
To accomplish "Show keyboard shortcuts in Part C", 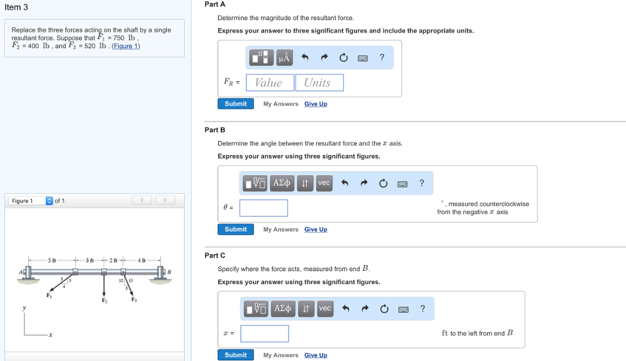I will pyautogui.click(x=403, y=310).
